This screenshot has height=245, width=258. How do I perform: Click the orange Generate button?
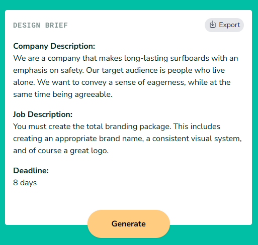pyautogui.click(x=129, y=224)
